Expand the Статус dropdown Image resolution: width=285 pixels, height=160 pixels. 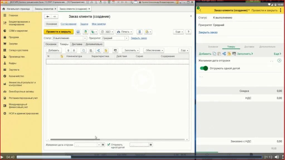85,38
